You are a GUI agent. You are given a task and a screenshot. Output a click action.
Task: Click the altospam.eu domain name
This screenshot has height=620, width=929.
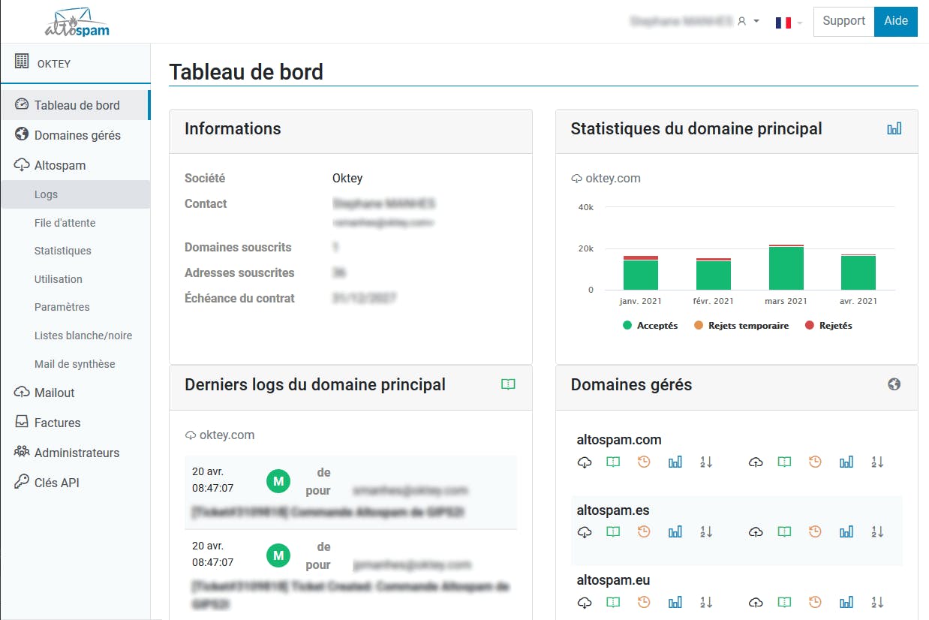pyautogui.click(x=613, y=580)
